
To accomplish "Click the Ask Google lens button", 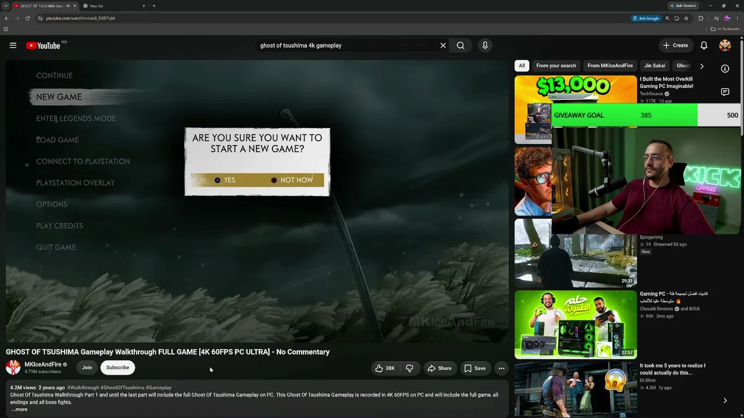I will (x=646, y=18).
